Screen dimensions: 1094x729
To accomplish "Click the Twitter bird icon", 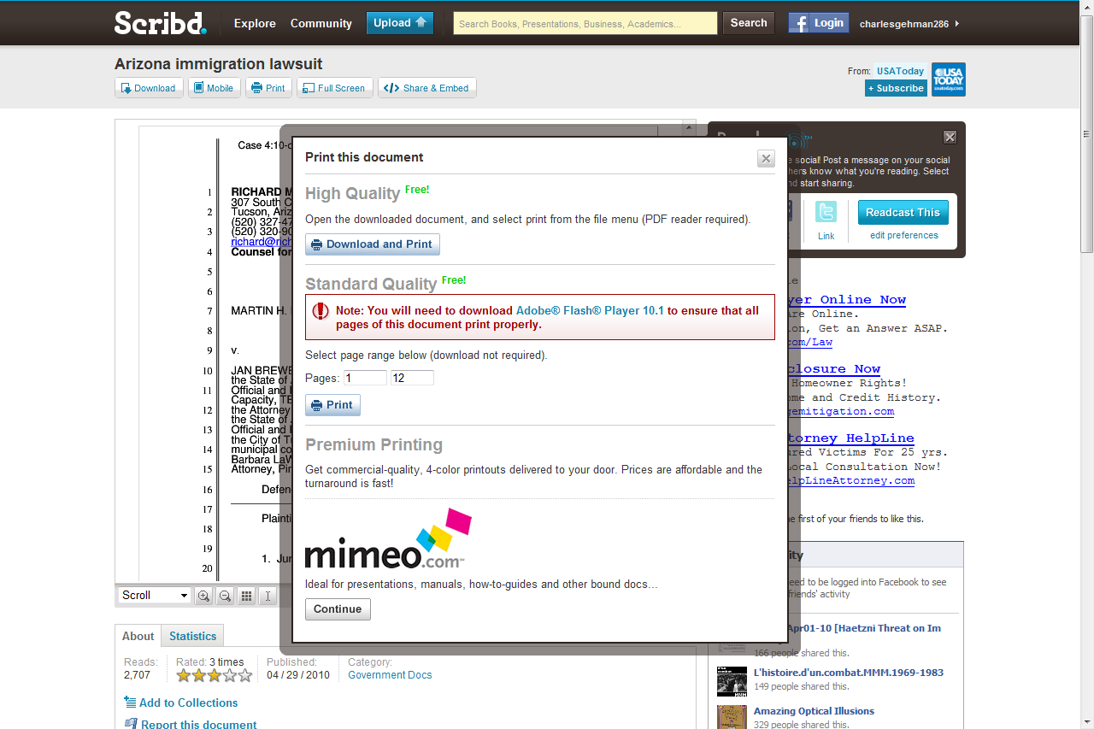I will coord(826,212).
